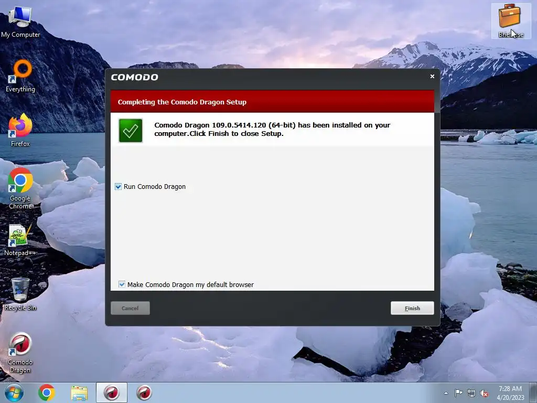Click 'Completing the Comodo Dragon Setup' header
The height and width of the screenshot is (403, 537).
pos(182,102)
